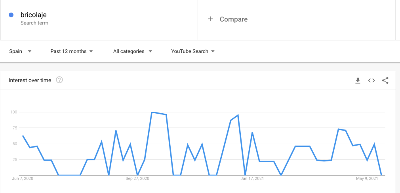
Task: Share the Interest over time chart
Action: click(x=385, y=81)
